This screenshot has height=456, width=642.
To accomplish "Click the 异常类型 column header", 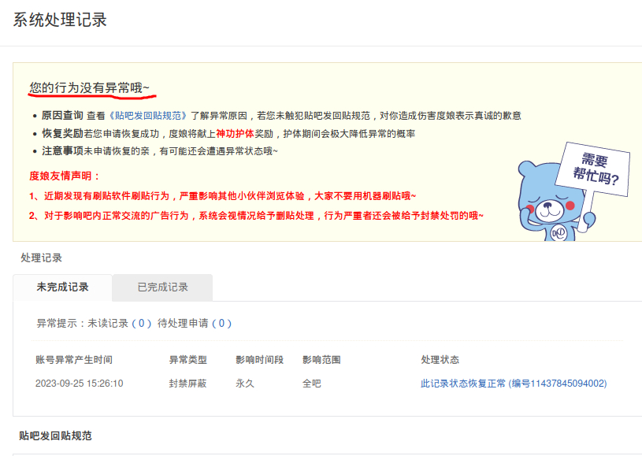I will click(187, 360).
